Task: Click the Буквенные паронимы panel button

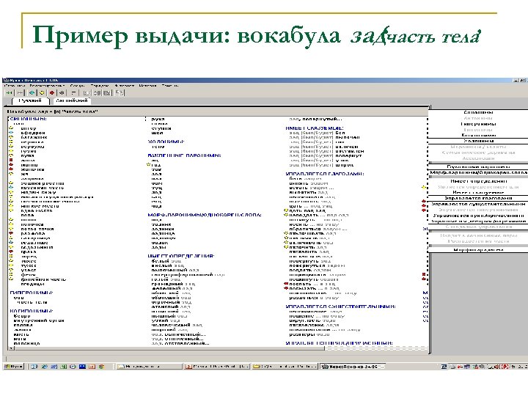Action: coord(478,167)
